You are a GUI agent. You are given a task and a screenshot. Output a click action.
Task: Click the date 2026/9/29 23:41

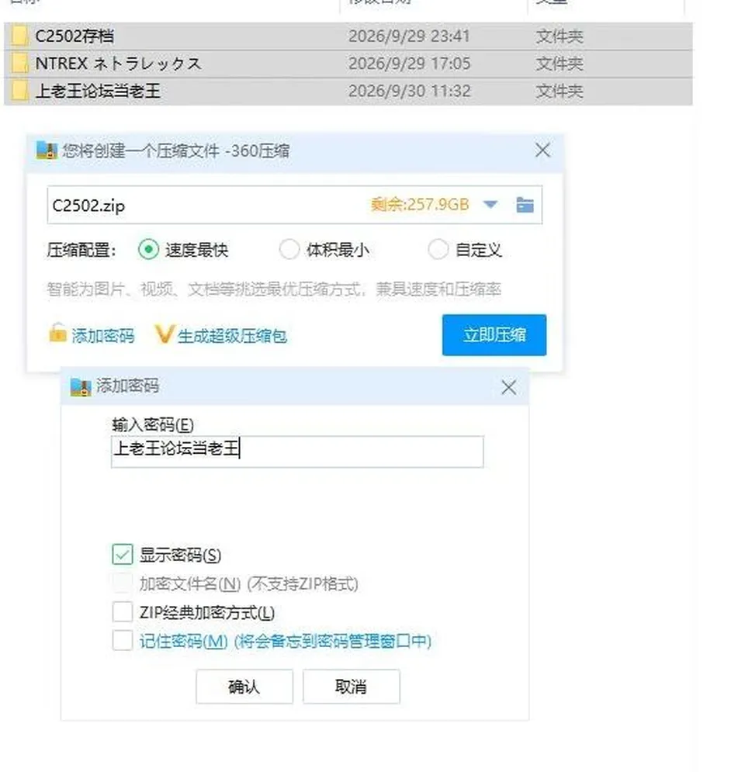tap(409, 36)
